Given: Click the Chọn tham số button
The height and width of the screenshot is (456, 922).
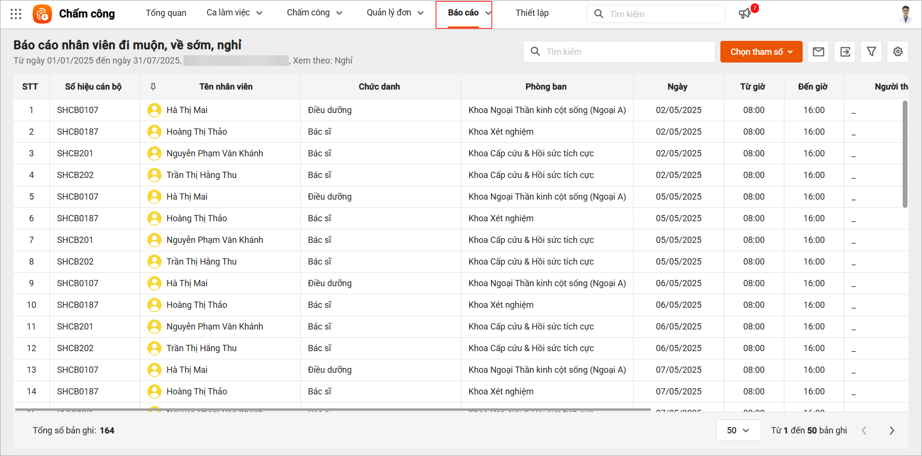Looking at the screenshot, I should pos(761,52).
